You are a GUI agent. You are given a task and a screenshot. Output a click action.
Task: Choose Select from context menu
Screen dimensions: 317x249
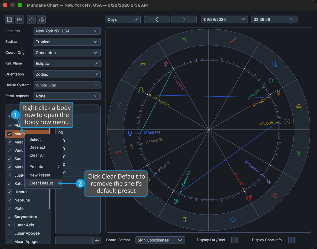coord(44,139)
